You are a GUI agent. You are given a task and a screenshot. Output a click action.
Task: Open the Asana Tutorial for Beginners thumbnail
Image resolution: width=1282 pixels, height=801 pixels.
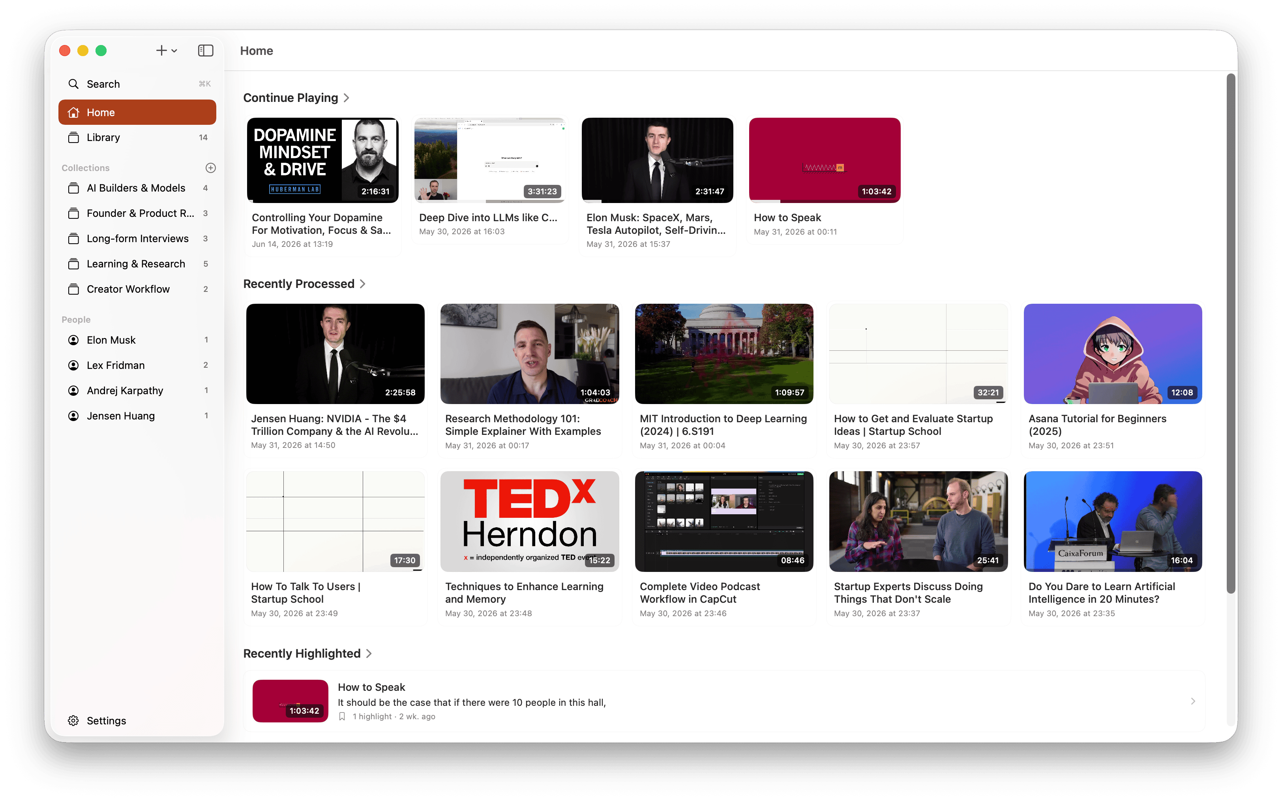tap(1113, 354)
